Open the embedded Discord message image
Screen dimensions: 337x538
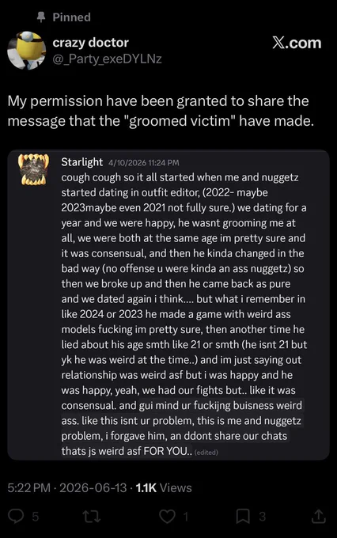pyautogui.click(x=168, y=305)
